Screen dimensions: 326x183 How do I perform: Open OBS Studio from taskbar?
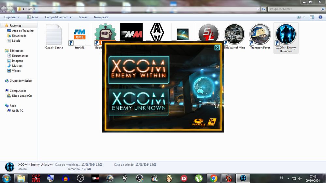pos(80,178)
